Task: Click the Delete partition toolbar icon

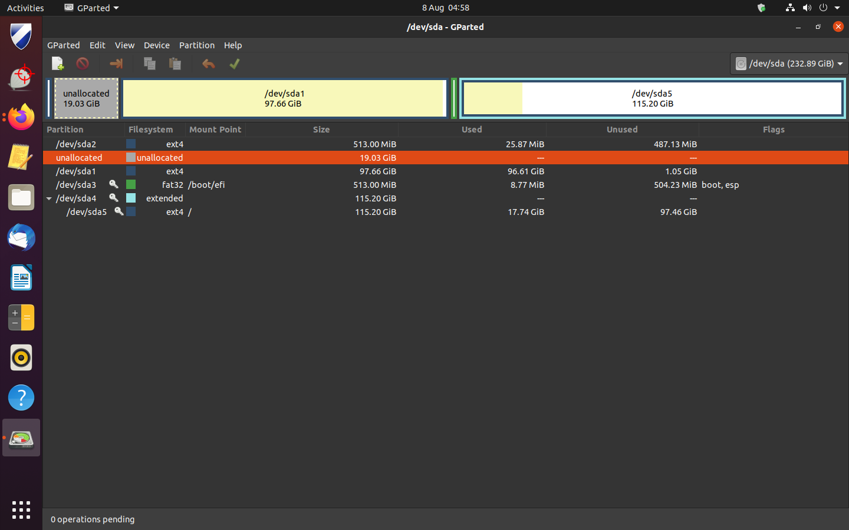Action: [83, 64]
